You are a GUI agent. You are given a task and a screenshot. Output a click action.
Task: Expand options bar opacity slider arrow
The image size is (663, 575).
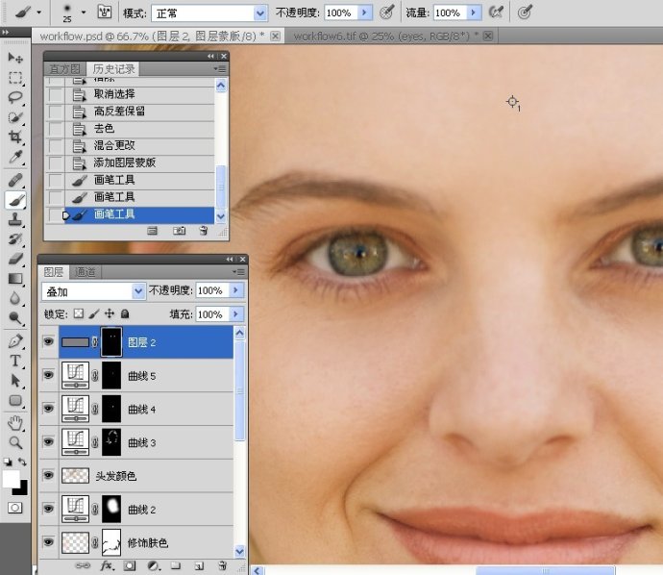(364, 12)
